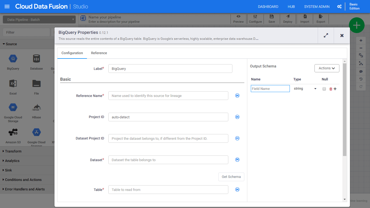370x208 pixels.
Task: Open the Actions dropdown in Output Schema
Action: (327, 68)
